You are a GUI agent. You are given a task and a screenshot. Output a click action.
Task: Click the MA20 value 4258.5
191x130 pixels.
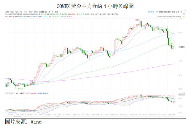[x=34, y=17]
